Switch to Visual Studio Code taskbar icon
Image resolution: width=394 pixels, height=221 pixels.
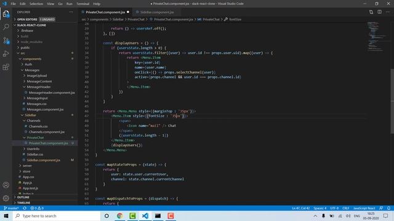tap(145, 216)
